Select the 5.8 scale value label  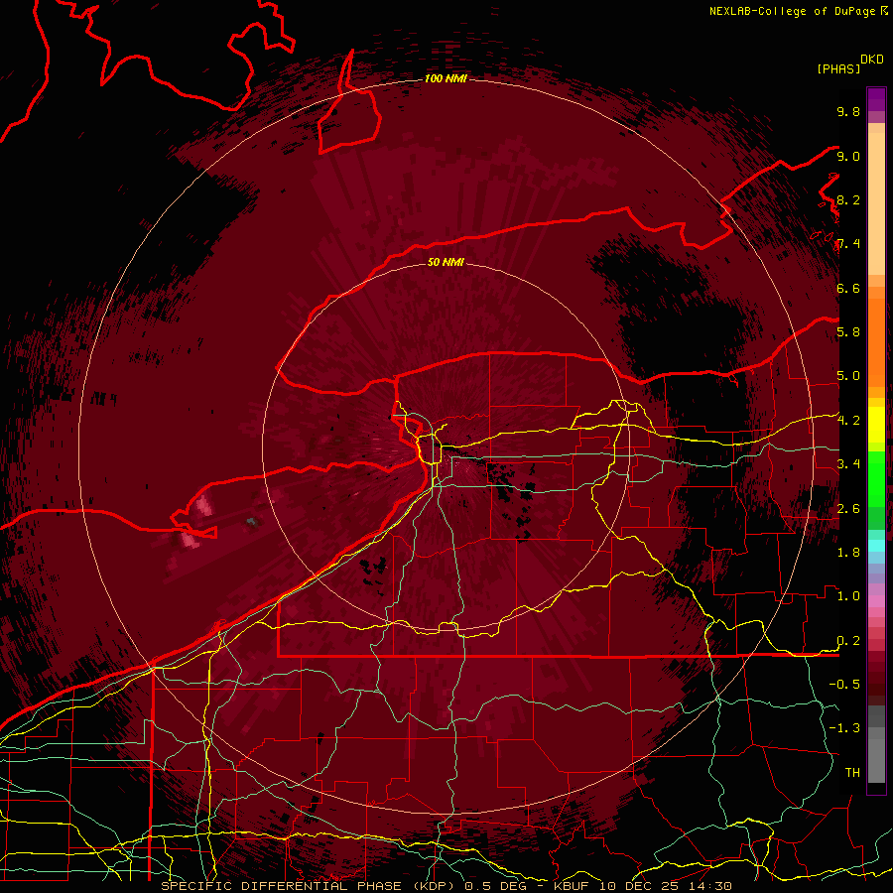click(x=848, y=331)
